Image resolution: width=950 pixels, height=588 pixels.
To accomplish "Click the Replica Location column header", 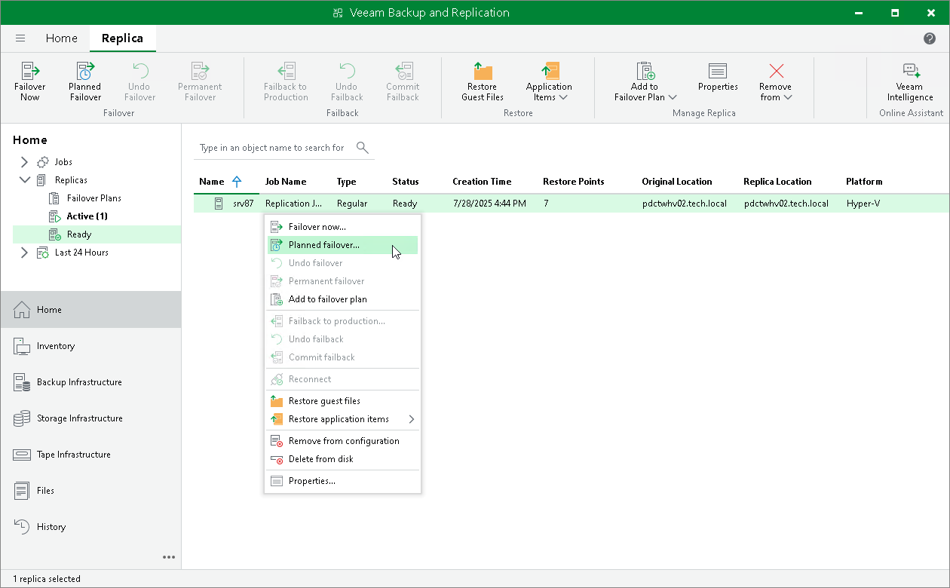I will (x=777, y=182).
